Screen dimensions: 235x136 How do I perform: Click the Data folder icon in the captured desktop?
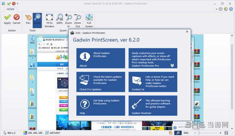(32, 90)
